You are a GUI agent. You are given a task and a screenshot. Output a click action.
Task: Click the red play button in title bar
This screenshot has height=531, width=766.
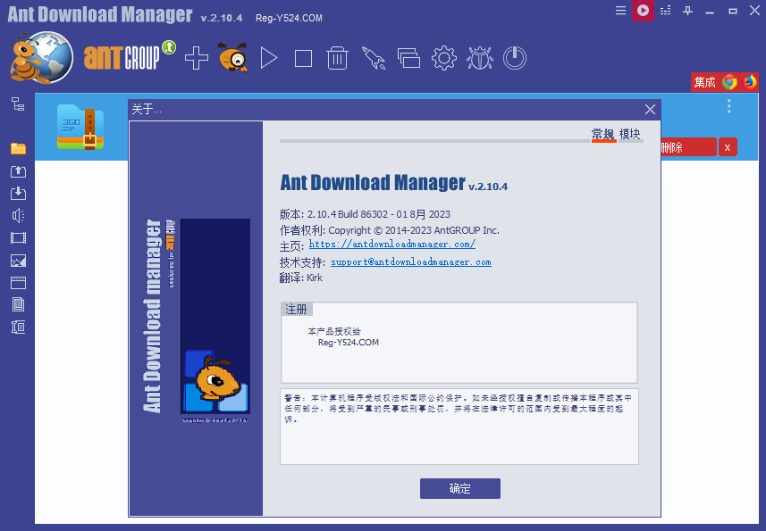point(643,10)
